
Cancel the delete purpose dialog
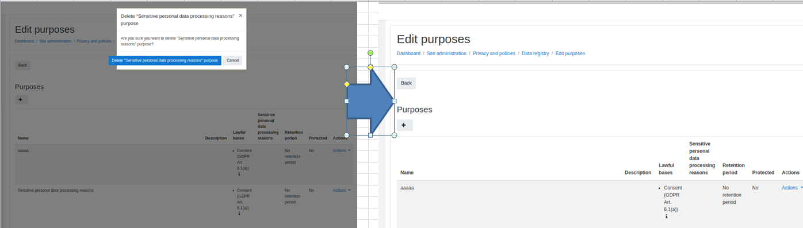pyautogui.click(x=232, y=60)
